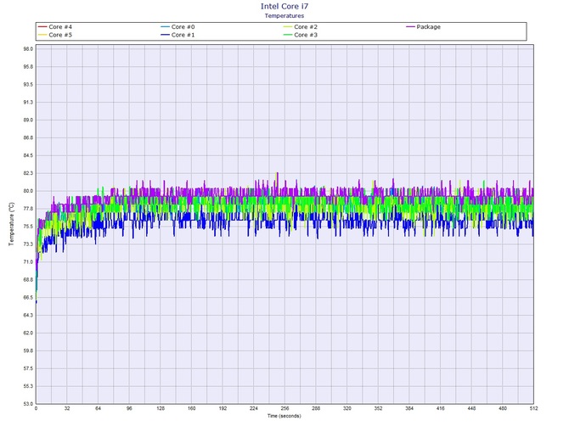This screenshot has height=426, width=569.
Task: Click the 53.0 y-axis value
Action: click(28, 404)
